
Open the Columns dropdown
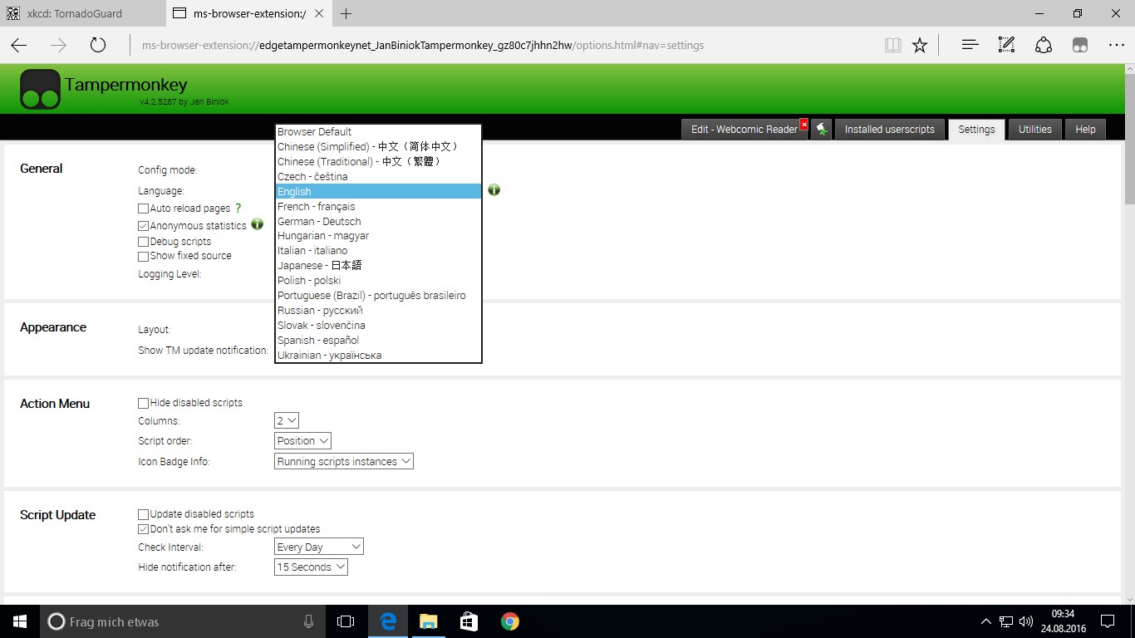click(287, 421)
